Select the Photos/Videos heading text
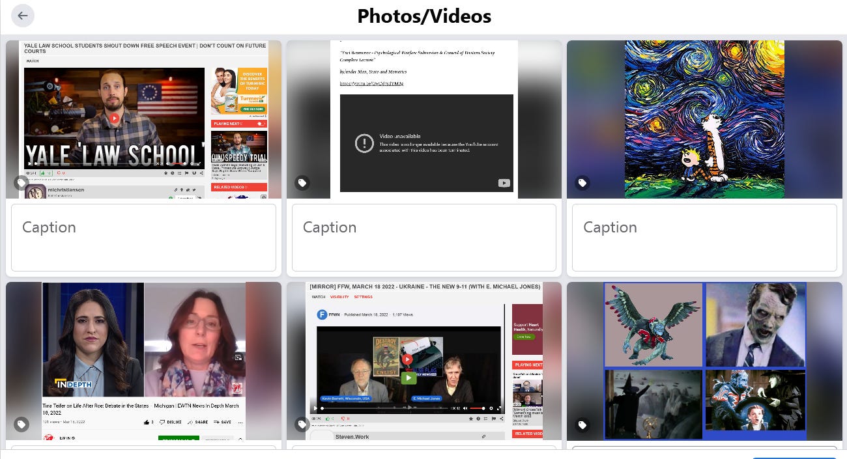 coord(424,16)
